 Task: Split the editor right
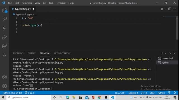pos(170,9)
